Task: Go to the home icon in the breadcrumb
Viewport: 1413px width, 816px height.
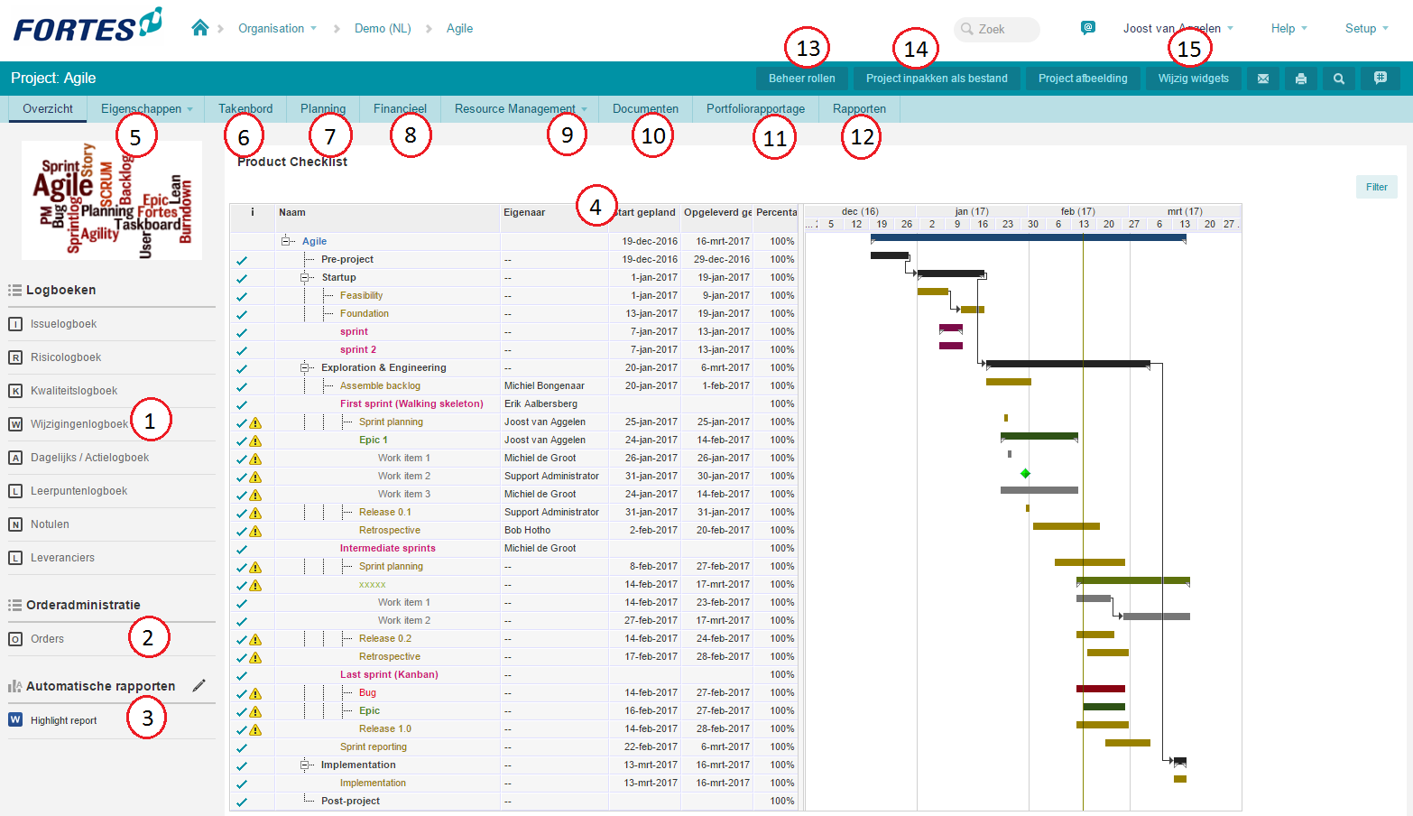Action: pos(200,28)
